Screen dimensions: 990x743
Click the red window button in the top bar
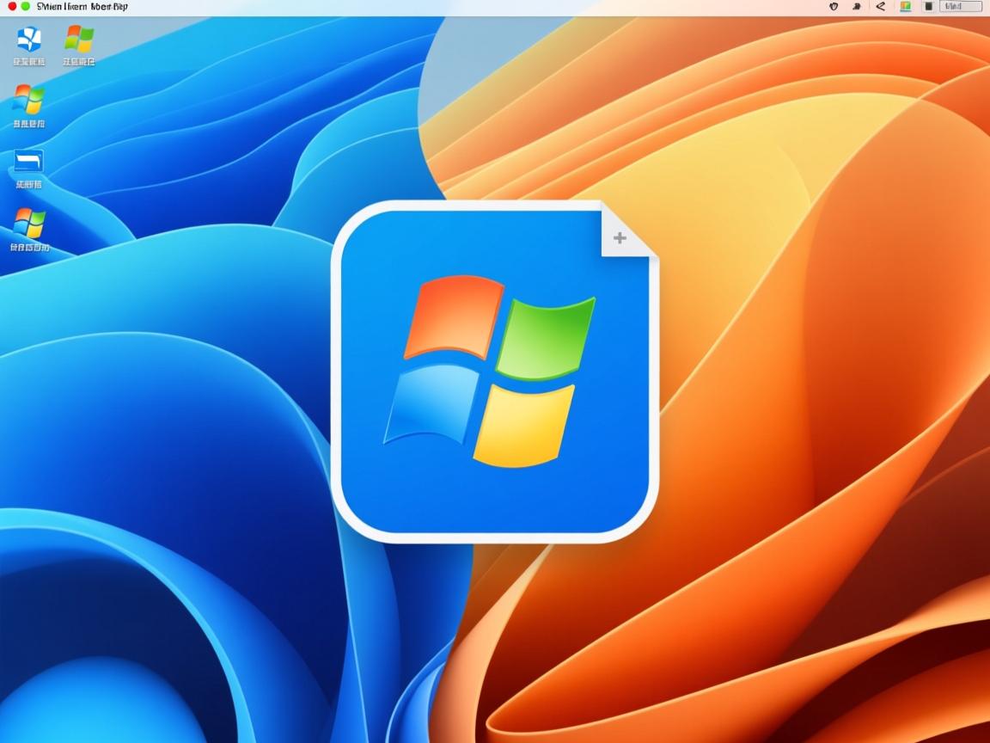[x=12, y=6]
